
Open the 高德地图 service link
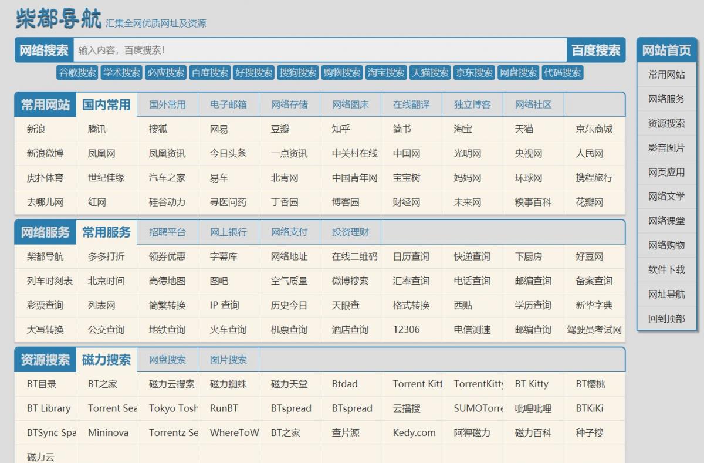(167, 281)
